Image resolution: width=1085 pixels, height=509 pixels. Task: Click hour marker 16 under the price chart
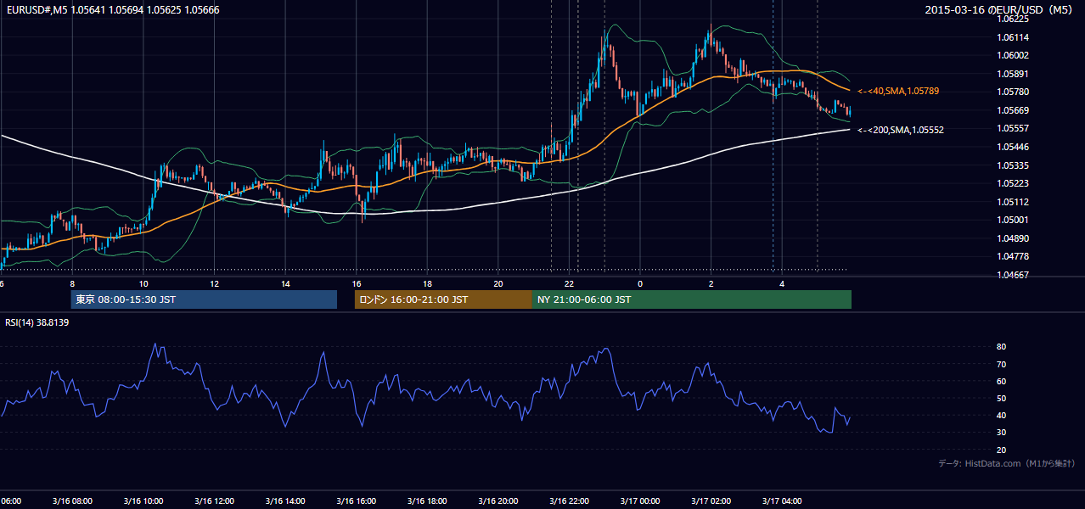tap(357, 283)
